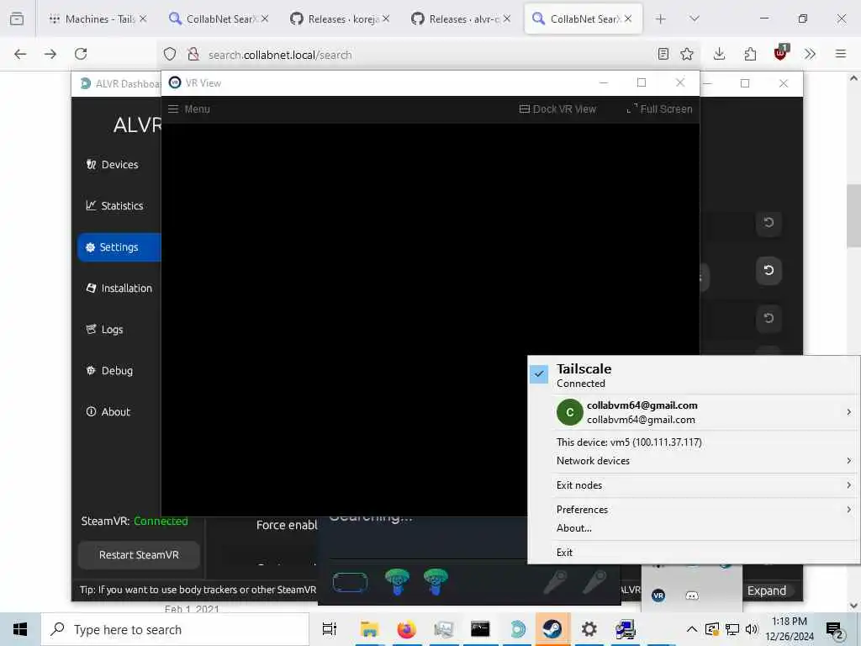Open the Firefox hamburger application menu

pos(841,54)
